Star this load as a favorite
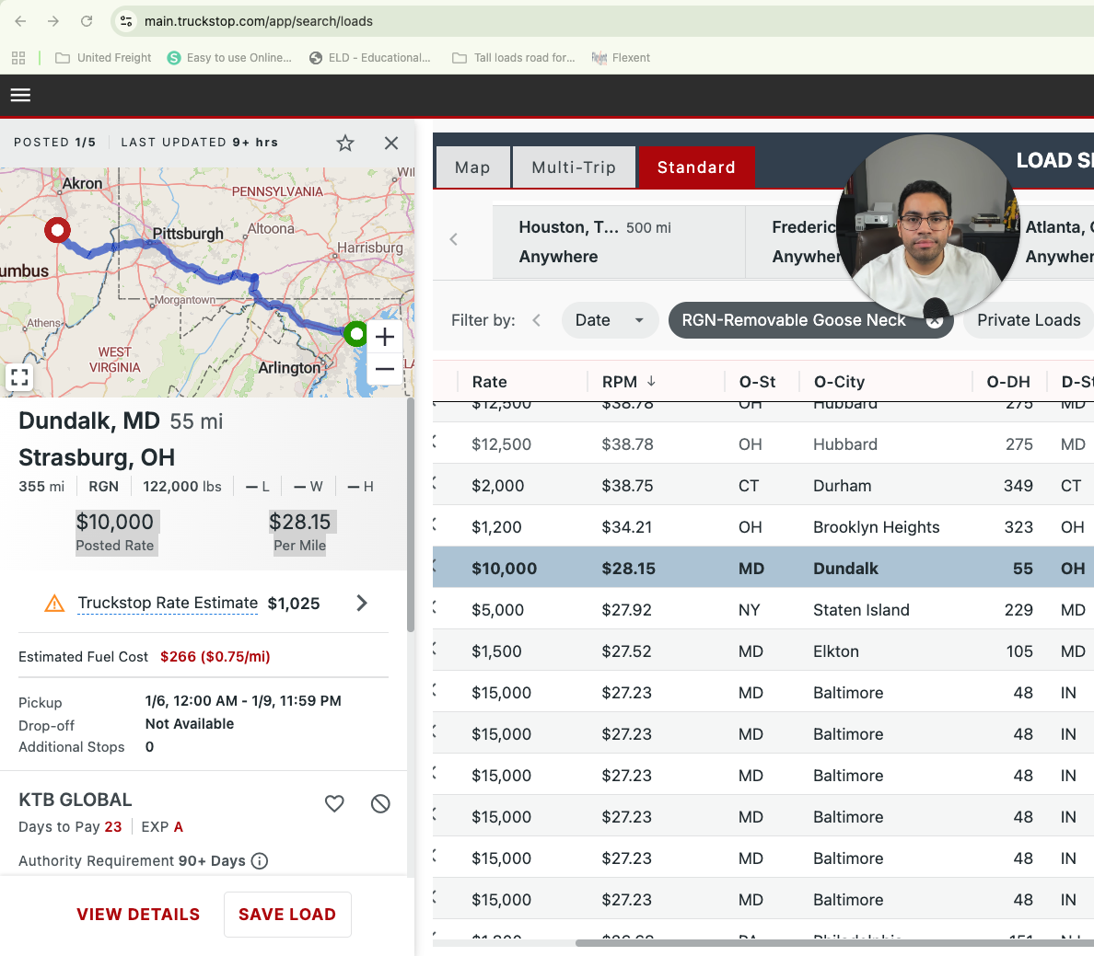 tap(345, 143)
